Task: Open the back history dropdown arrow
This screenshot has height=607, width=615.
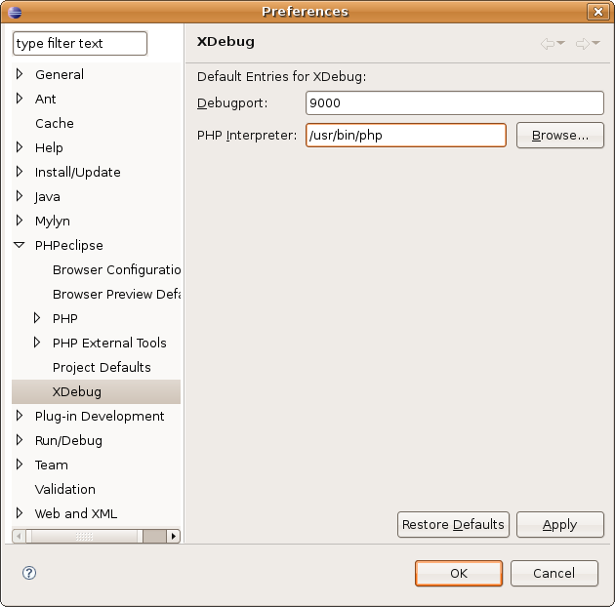Action: click(561, 44)
